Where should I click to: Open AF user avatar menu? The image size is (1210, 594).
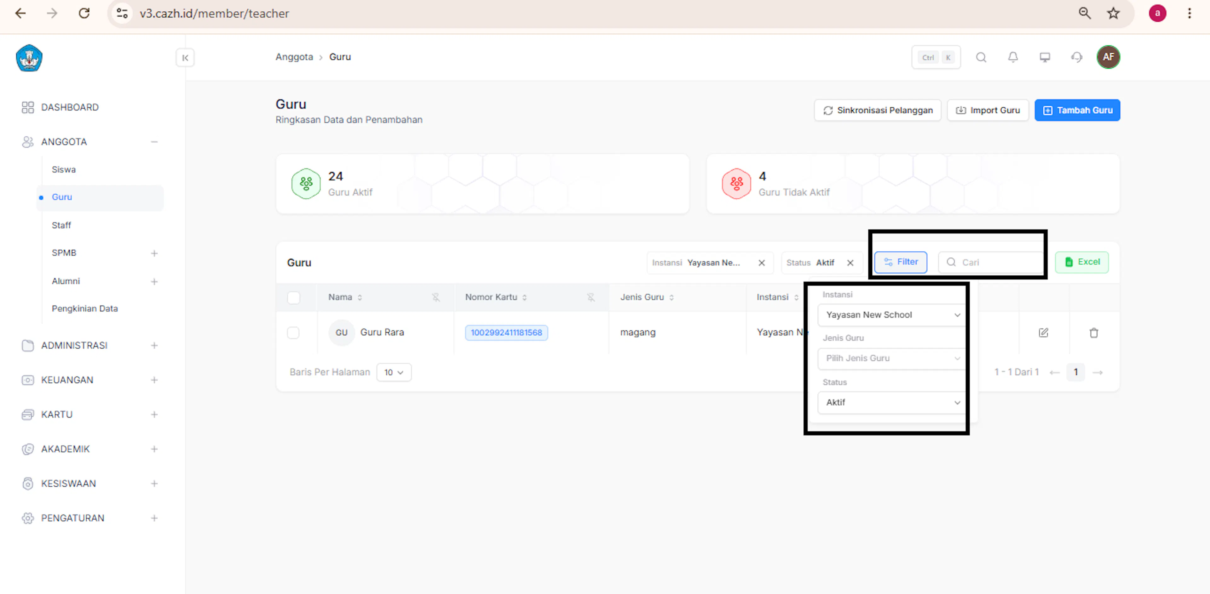[1108, 57]
